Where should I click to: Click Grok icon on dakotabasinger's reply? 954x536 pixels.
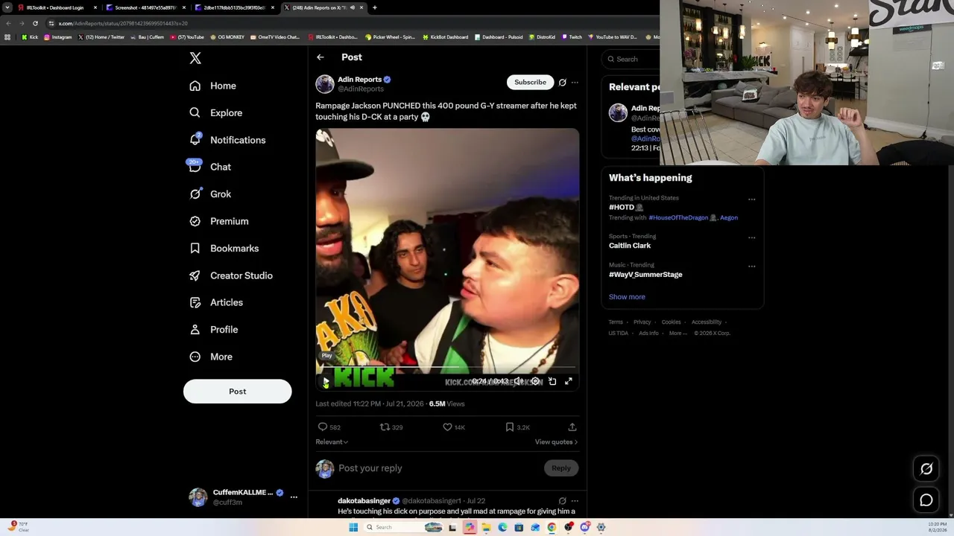pyautogui.click(x=563, y=501)
